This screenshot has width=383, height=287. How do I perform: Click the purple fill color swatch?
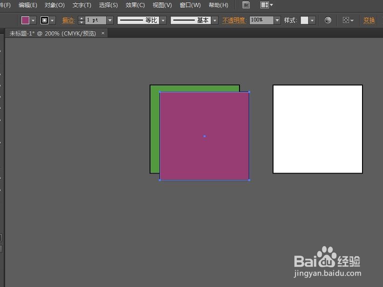coord(25,21)
